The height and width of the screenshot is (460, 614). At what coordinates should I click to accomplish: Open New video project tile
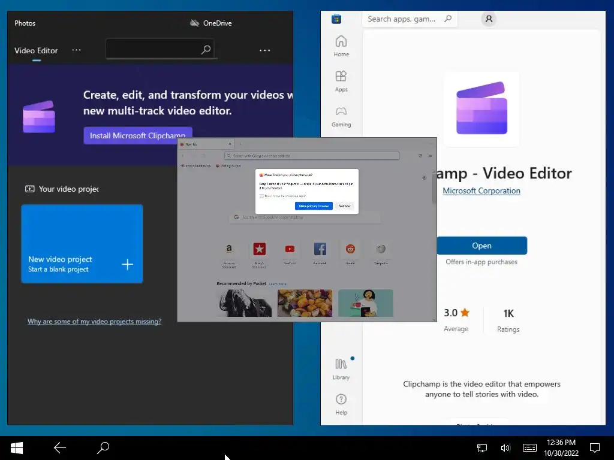[82, 243]
